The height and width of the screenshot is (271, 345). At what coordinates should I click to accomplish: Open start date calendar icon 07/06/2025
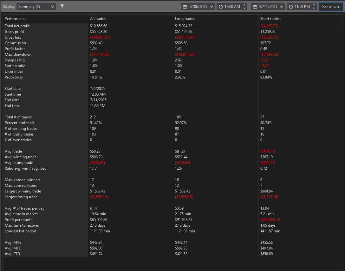point(185,7)
